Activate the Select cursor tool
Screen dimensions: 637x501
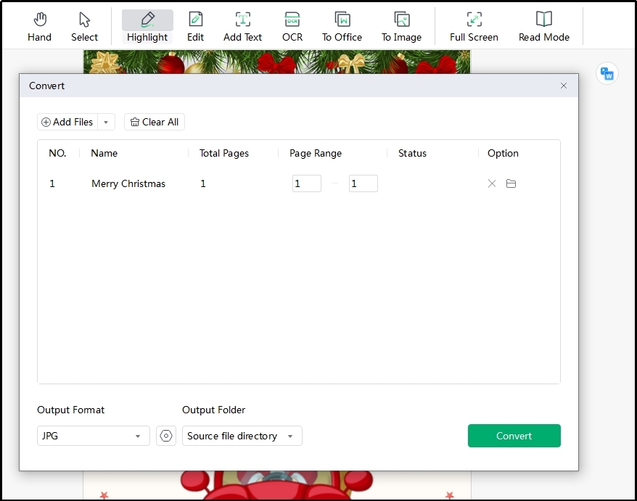coord(84,27)
